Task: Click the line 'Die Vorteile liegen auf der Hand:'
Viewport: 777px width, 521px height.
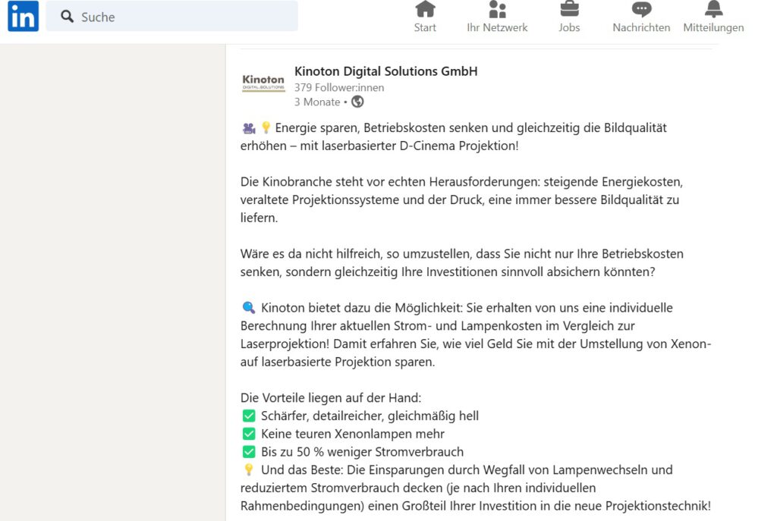Action: pos(331,397)
